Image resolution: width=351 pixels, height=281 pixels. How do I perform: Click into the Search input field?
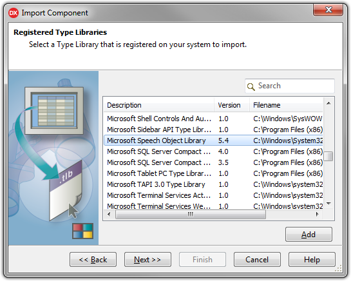coord(290,86)
